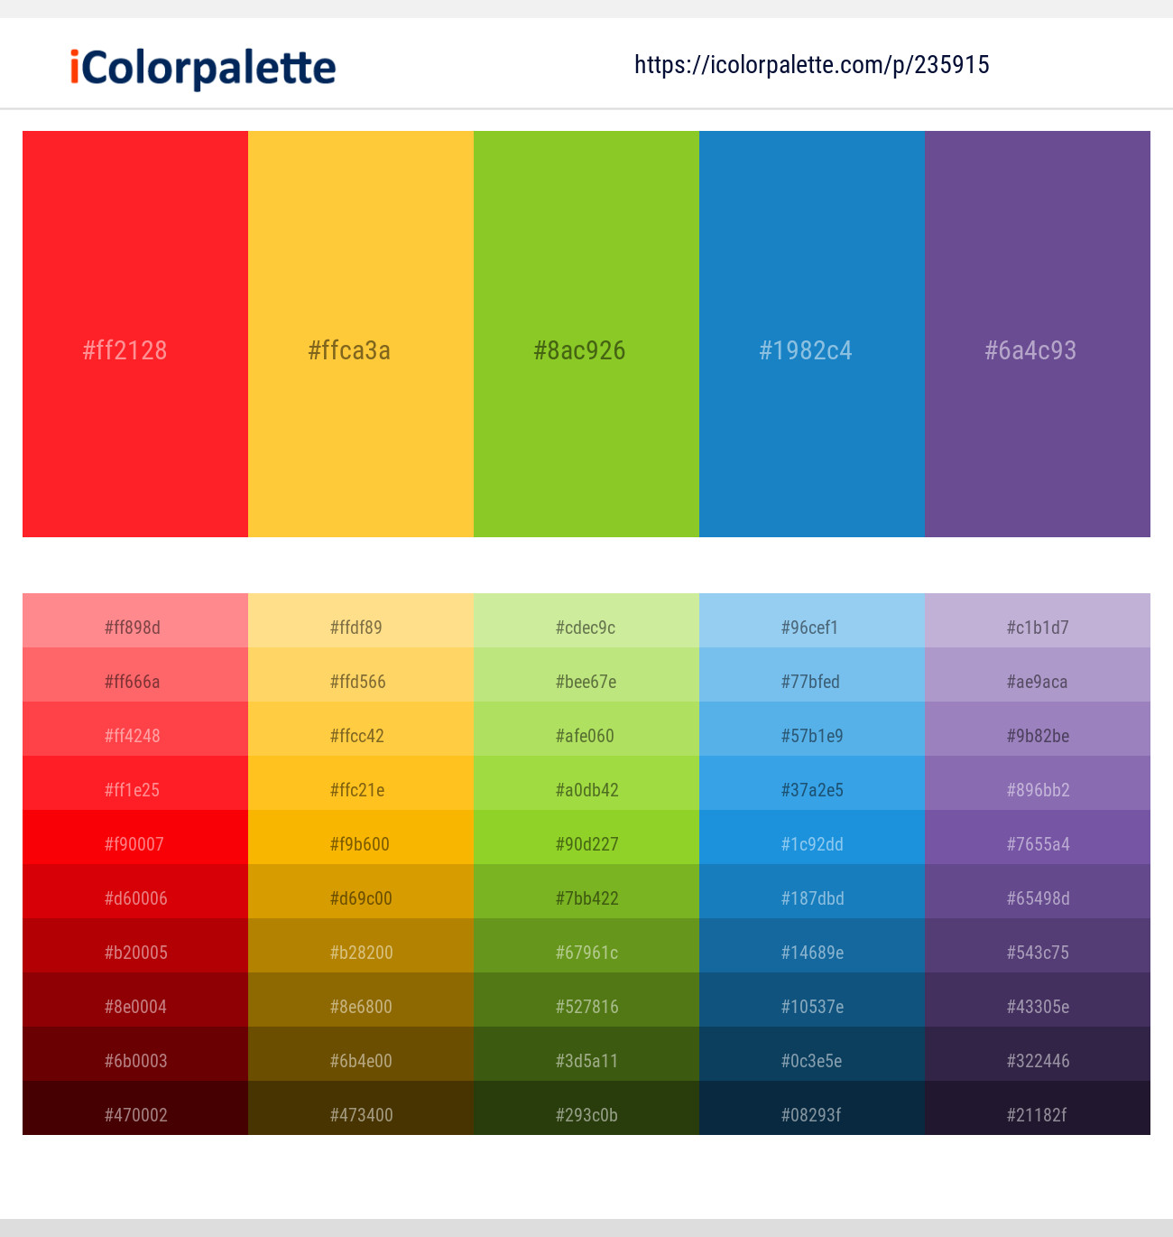Choose the dark maroon #470002 shade
1173x1237 pixels.
pyautogui.click(x=135, y=1108)
